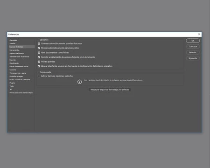Uncheck Contraer automáticamente paneles de iconos
This screenshot has height=168, width=210.
coord(39,43)
